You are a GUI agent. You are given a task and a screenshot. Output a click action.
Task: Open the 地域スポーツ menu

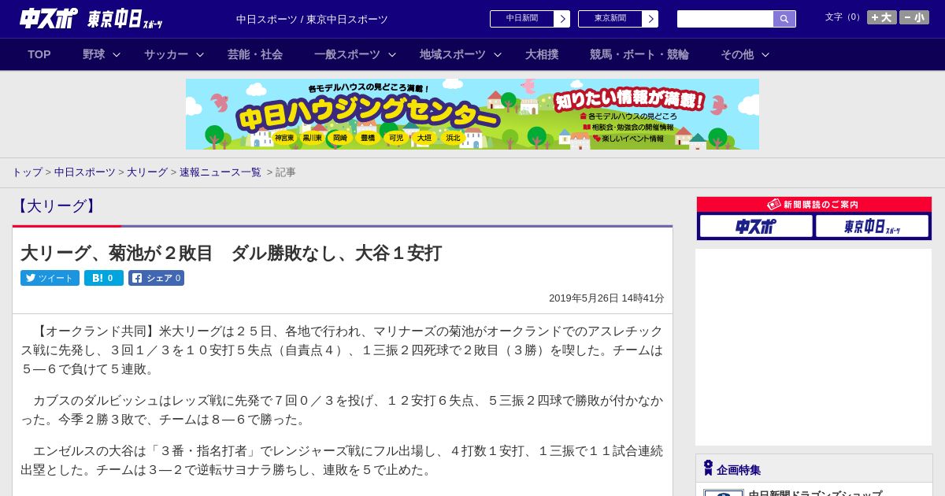[453, 54]
